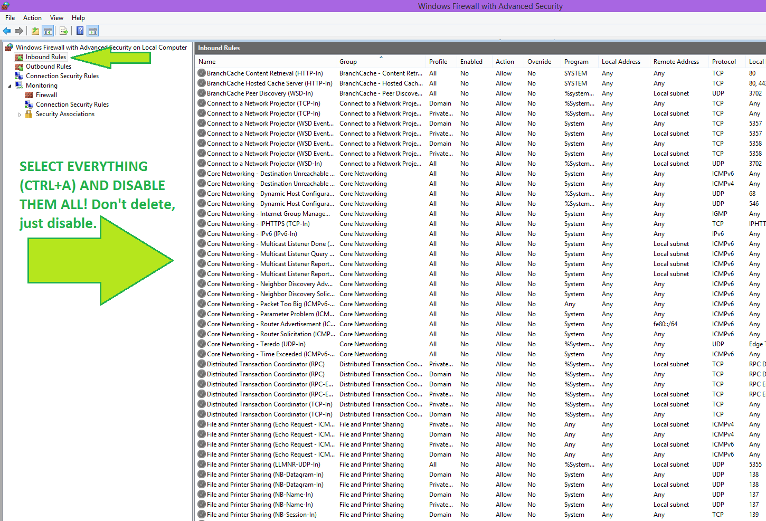The height and width of the screenshot is (521, 766).
Task: Click the Inbound Rules brick wall icon
Action: (x=19, y=57)
